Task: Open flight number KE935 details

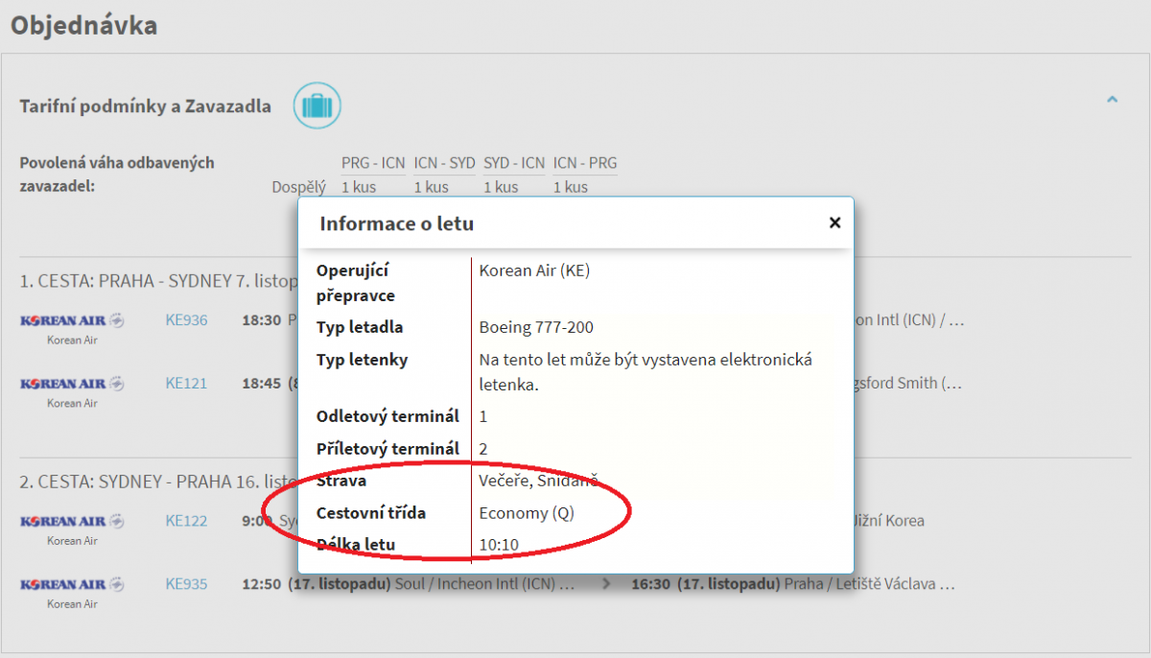Action: click(x=186, y=584)
